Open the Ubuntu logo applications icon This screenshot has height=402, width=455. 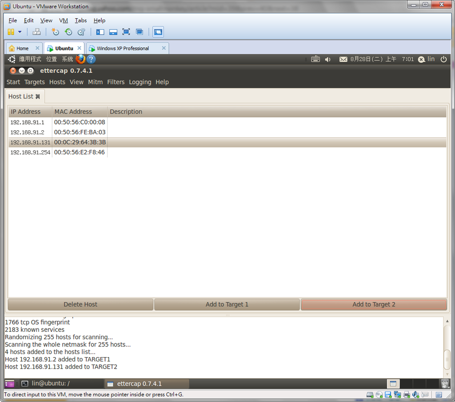pos(12,59)
